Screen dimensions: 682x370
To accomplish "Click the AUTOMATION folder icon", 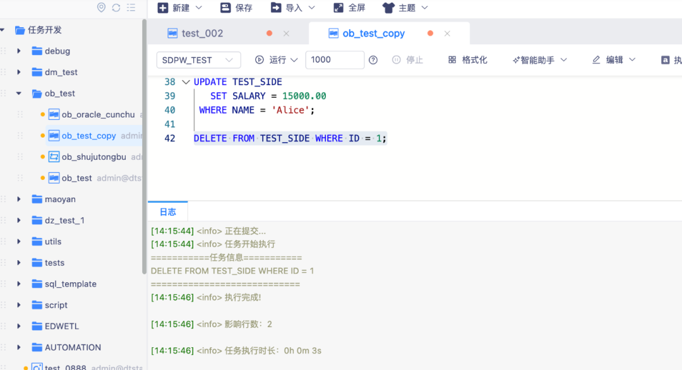I will click(x=37, y=347).
